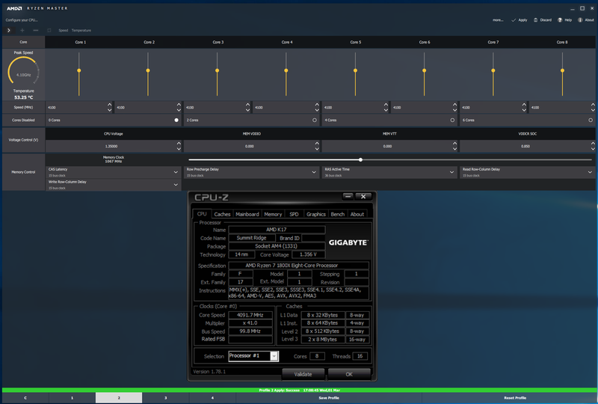Increase Core 1 speed with up arrow

[110, 104]
